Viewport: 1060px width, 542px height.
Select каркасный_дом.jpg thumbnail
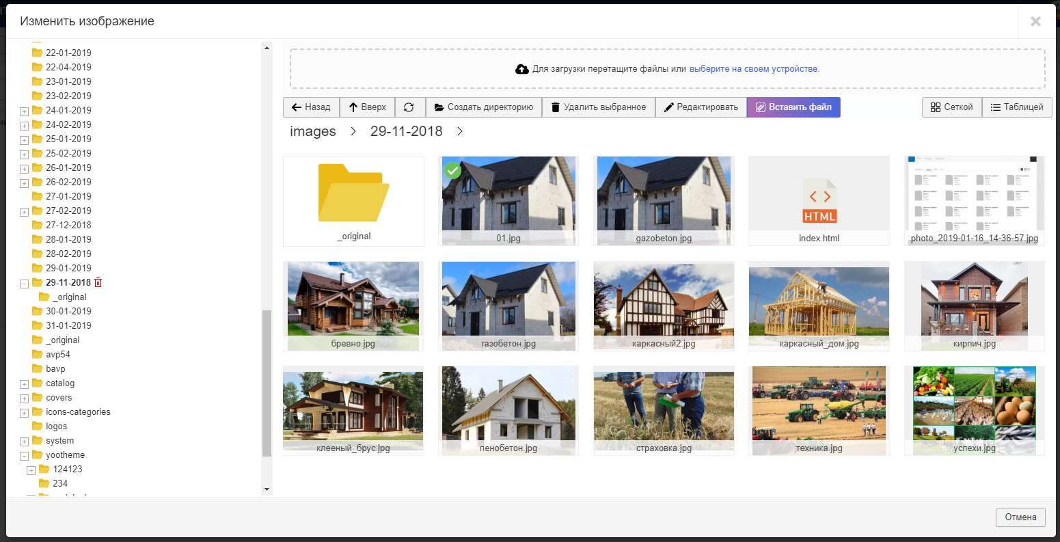(x=819, y=306)
